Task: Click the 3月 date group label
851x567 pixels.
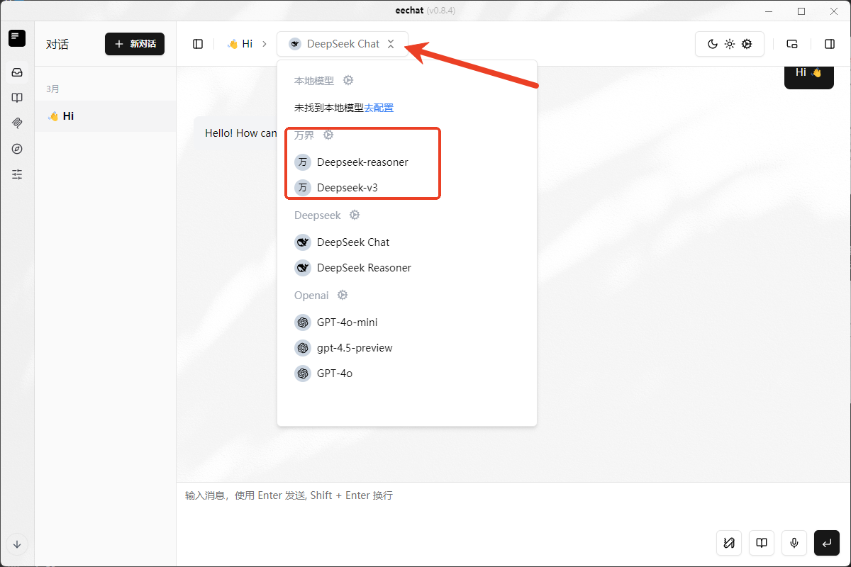Action: (x=52, y=89)
